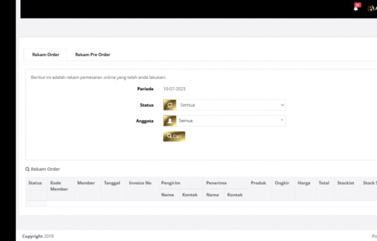Click the gold refresh icon beside Status
377x241 pixels.
(170, 105)
